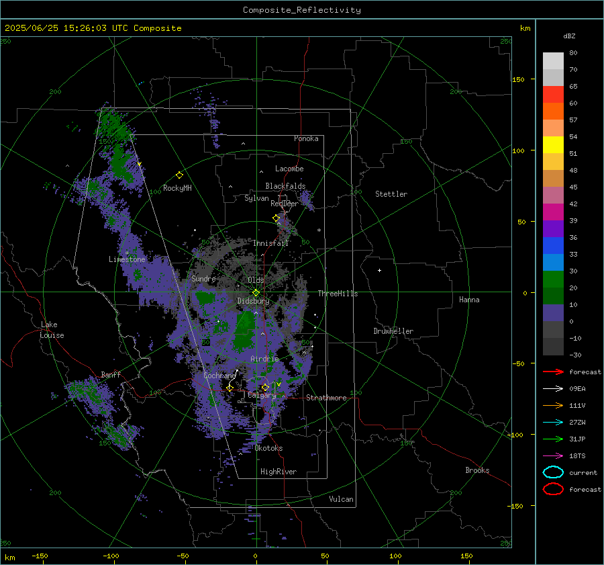Click the purple echo patch east of Red Deer

(x=306, y=201)
